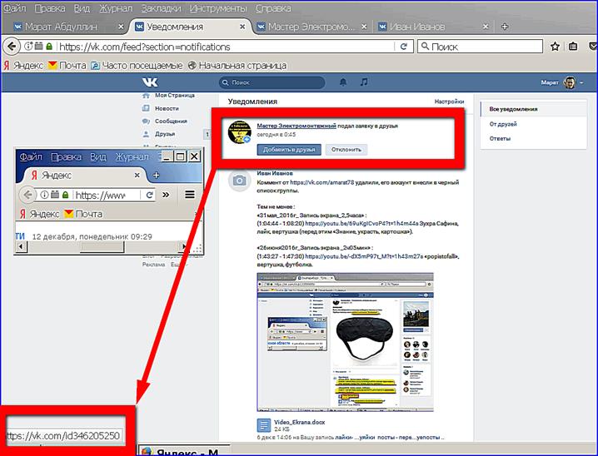
Task: Click the VK logo in the header
Action: coord(149,82)
